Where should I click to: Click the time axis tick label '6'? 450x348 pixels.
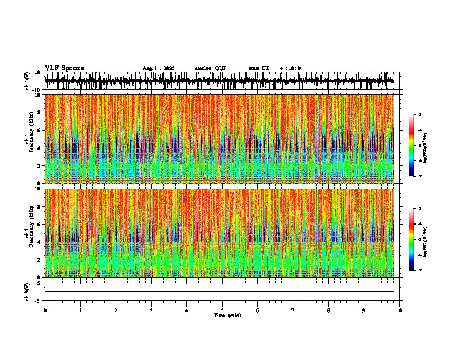[x=258, y=310]
